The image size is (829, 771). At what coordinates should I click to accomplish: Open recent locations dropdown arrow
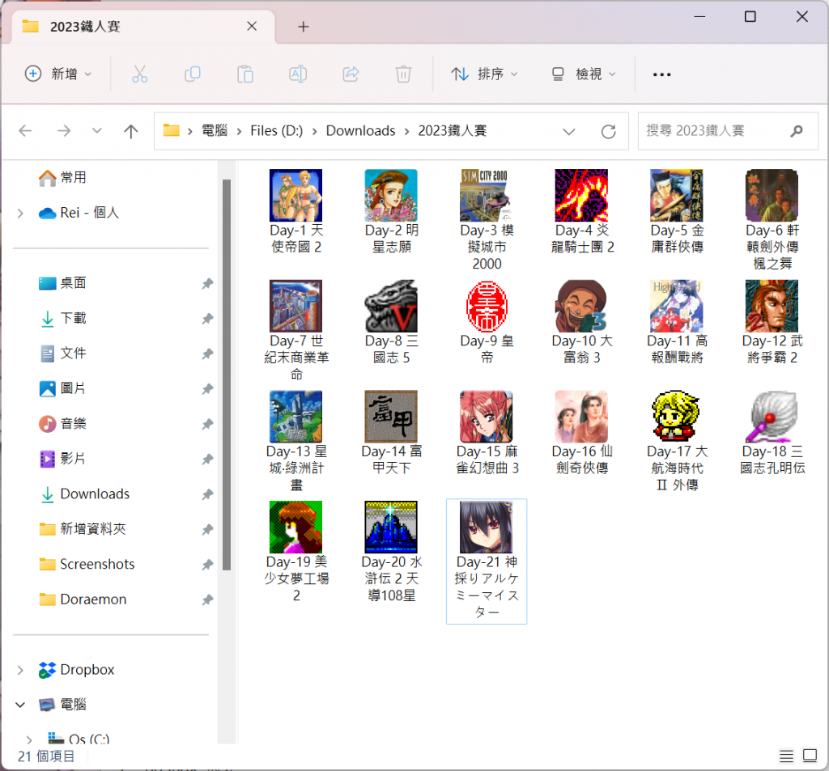click(x=97, y=130)
